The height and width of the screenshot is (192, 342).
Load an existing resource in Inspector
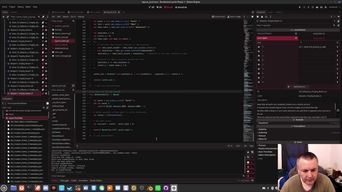262,17
